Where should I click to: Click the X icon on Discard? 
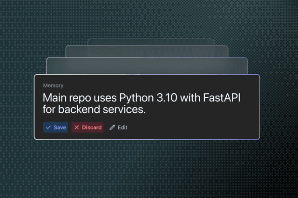[76, 128]
